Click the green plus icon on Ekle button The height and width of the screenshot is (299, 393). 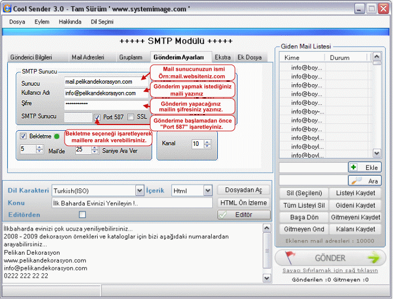pos(354,167)
